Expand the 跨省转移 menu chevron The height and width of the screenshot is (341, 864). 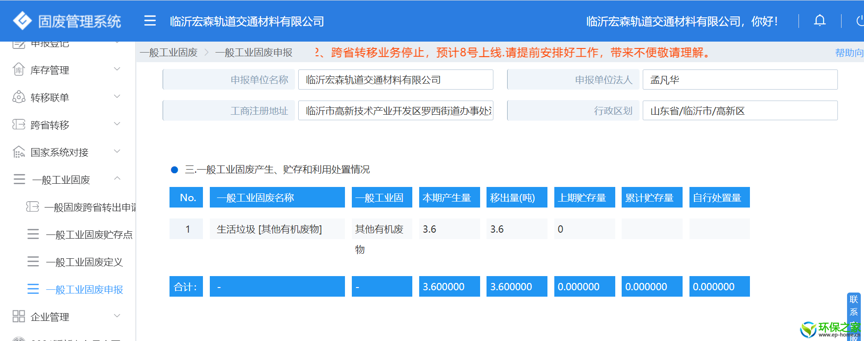click(117, 124)
